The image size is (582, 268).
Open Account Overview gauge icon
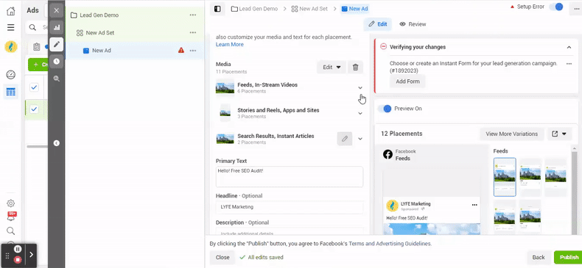(x=11, y=75)
